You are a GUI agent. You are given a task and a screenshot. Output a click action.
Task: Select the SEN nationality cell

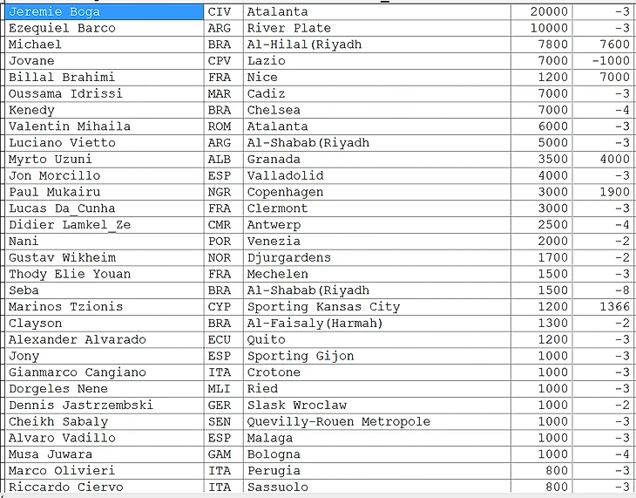coord(224,421)
